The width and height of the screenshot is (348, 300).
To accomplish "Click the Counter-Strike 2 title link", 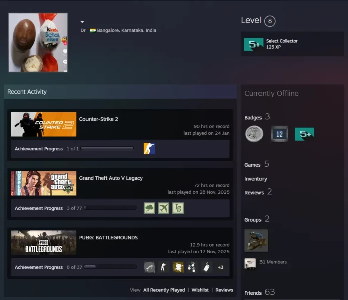I will point(99,119).
